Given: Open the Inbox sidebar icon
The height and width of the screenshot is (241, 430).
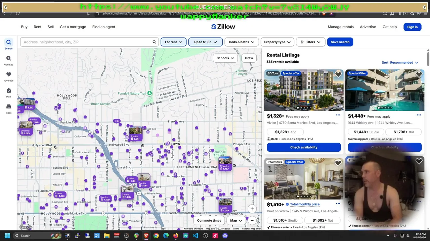Looking at the screenshot, I should click(9, 106).
